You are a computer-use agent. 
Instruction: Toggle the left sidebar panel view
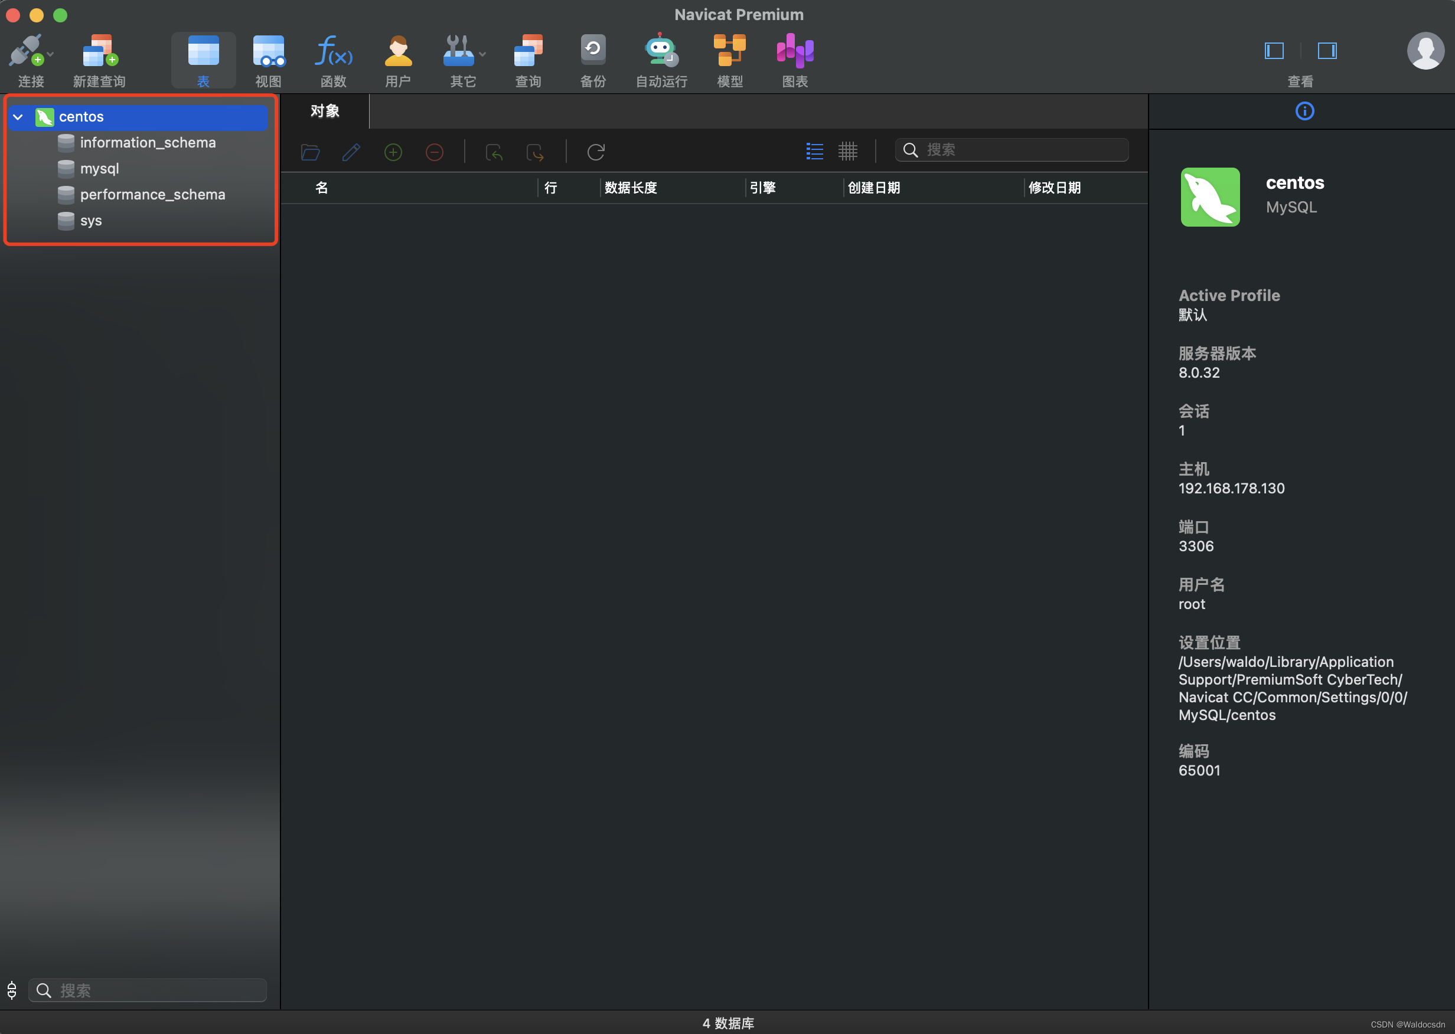[1274, 51]
